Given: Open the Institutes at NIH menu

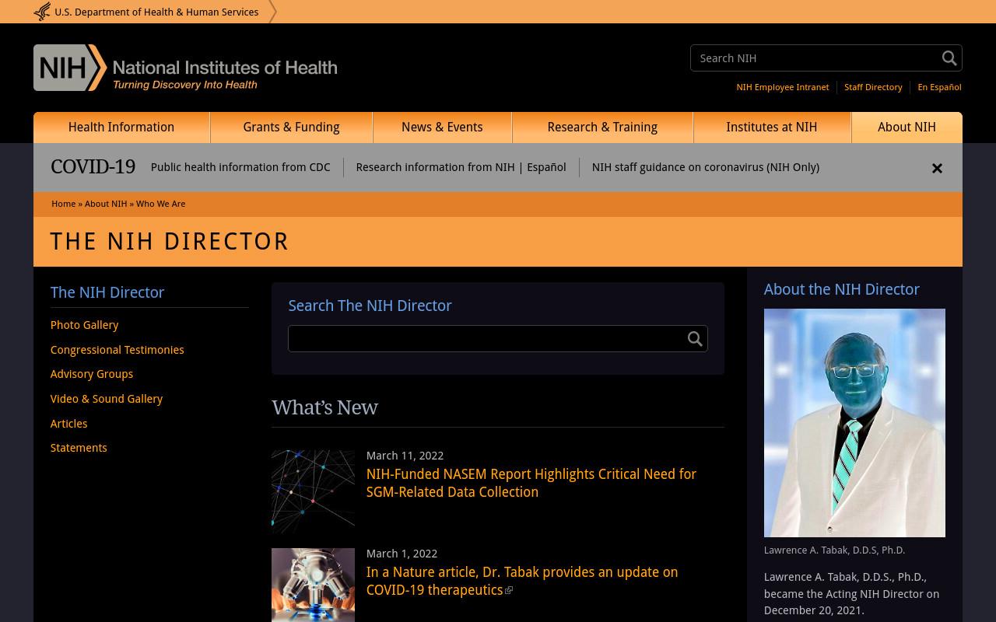Looking at the screenshot, I should (x=772, y=128).
